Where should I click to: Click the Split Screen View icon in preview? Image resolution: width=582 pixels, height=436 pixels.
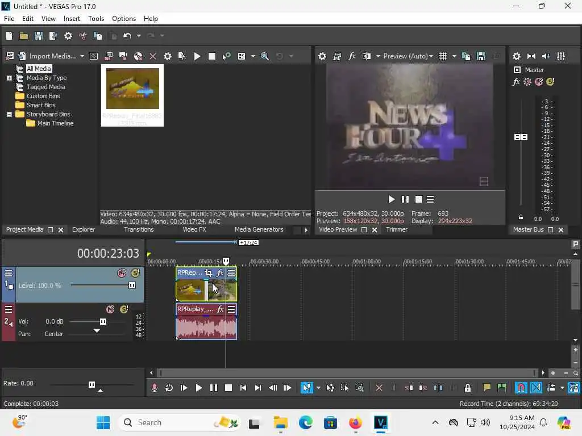[x=367, y=56]
